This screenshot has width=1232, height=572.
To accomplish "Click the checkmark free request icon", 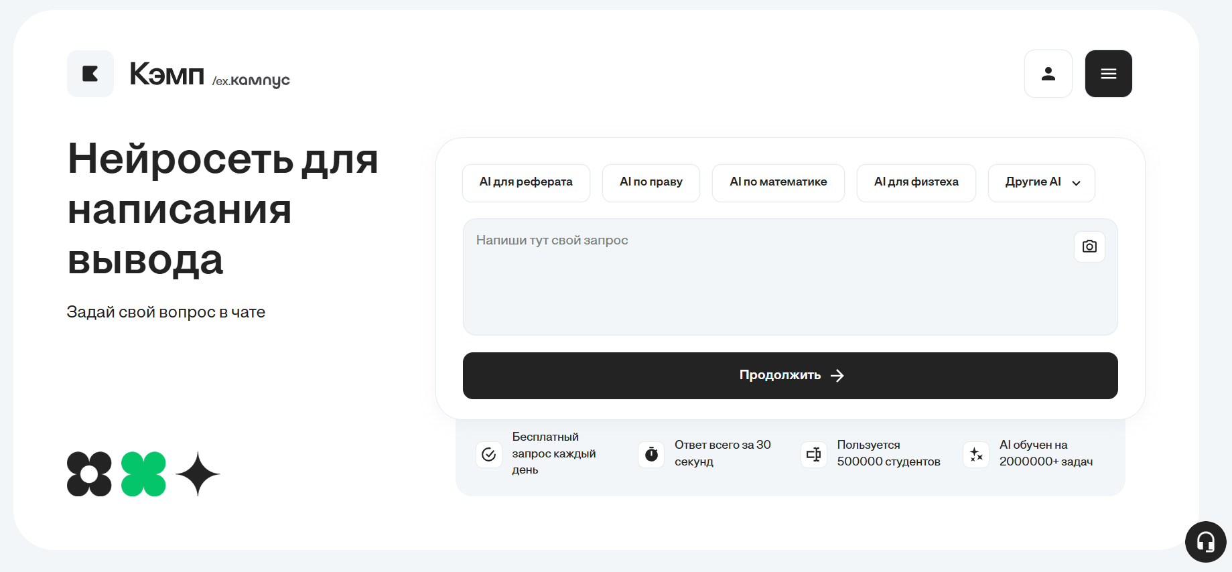I will (489, 455).
